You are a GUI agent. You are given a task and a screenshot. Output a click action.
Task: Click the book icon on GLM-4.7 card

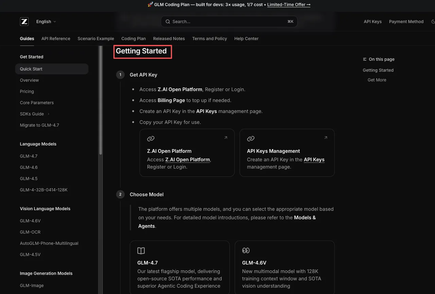pyautogui.click(x=141, y=251)
